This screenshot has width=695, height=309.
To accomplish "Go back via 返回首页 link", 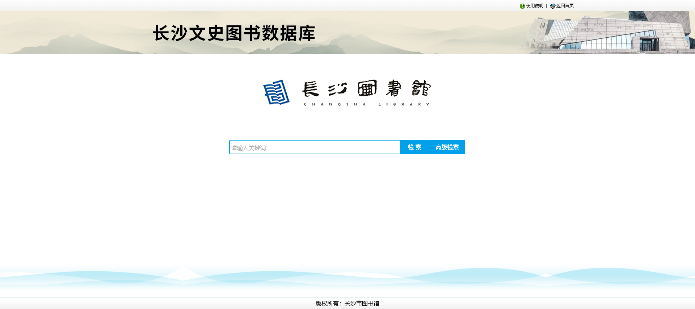I will coord(565,6).
